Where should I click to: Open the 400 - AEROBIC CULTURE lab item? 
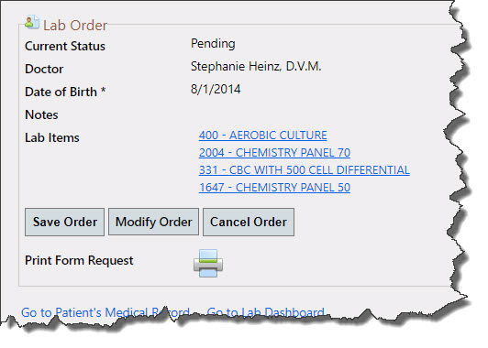click(x=263, y=136)
